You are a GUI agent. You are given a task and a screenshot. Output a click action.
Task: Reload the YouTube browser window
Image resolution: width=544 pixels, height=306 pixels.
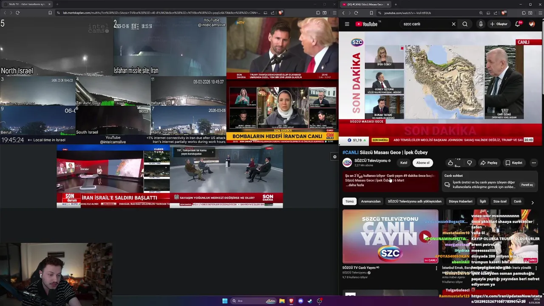[356, 13]
